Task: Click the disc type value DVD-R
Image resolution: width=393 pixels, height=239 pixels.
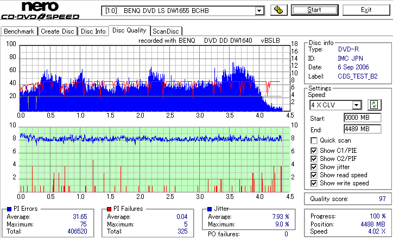Action: pyautogui.click(x=348, y=49)
